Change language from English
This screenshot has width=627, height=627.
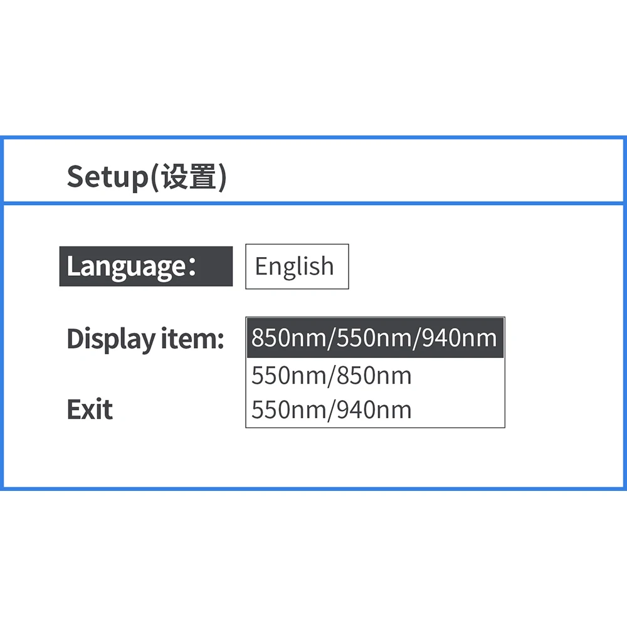[x=296, y=266]
